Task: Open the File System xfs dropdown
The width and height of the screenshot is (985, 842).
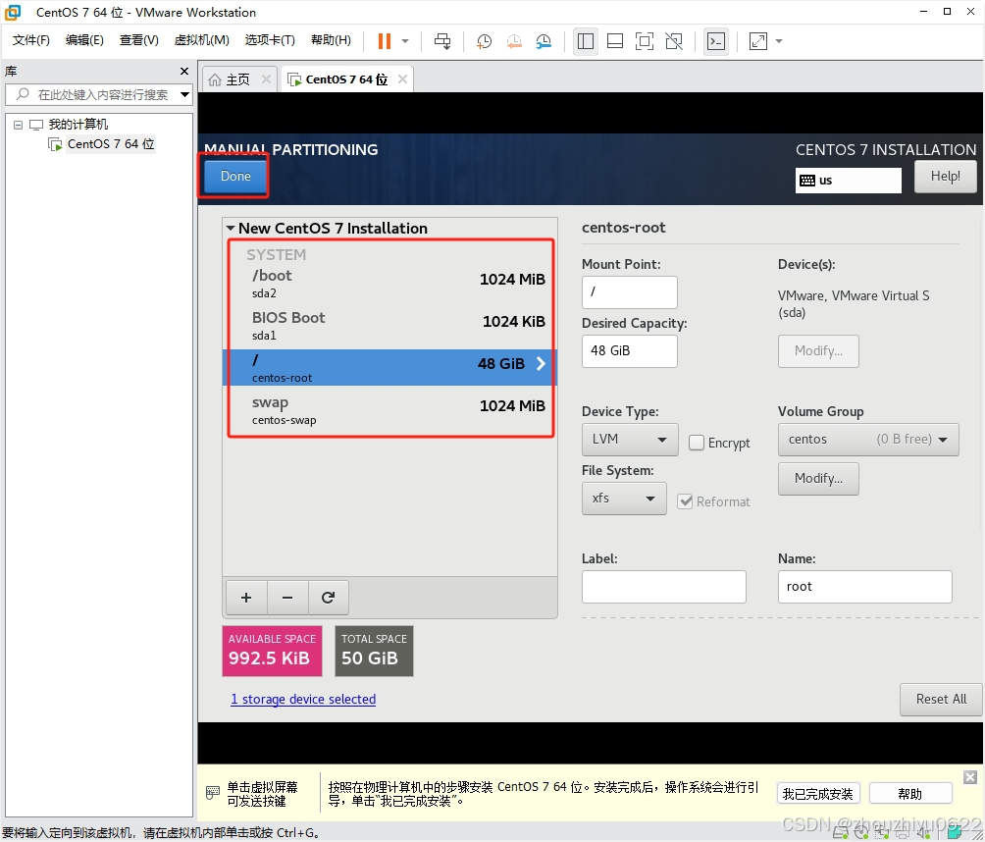Action: point(624,499)
